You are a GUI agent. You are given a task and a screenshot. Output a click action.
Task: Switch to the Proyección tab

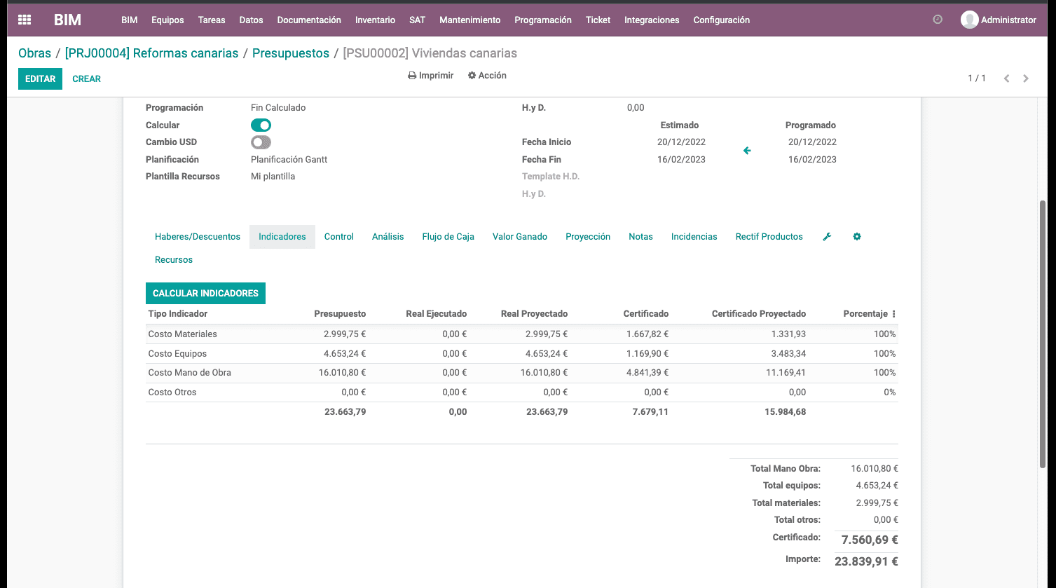coord(588,237)
